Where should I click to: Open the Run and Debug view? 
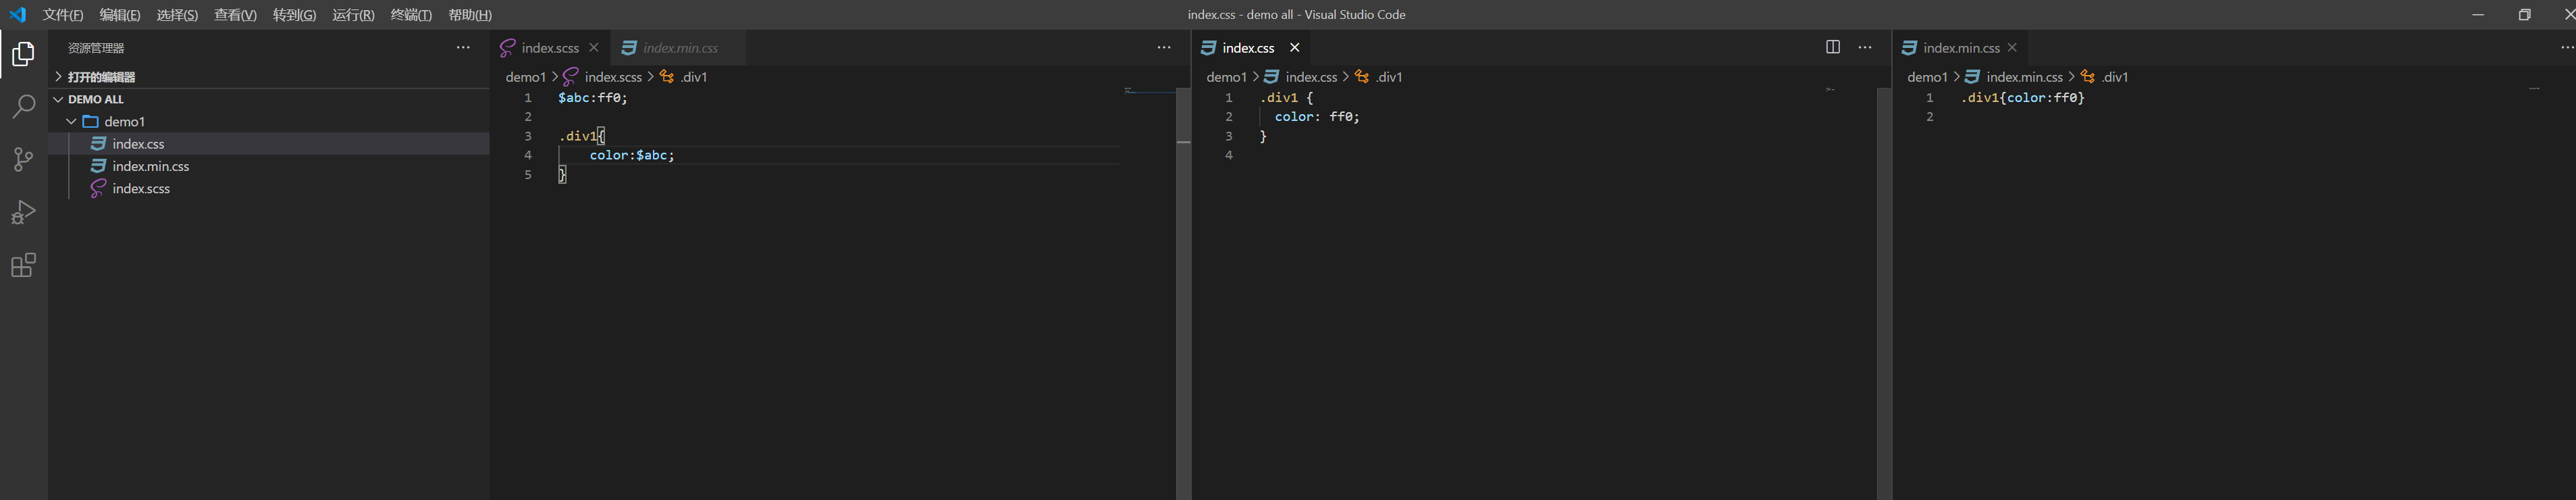23,213
